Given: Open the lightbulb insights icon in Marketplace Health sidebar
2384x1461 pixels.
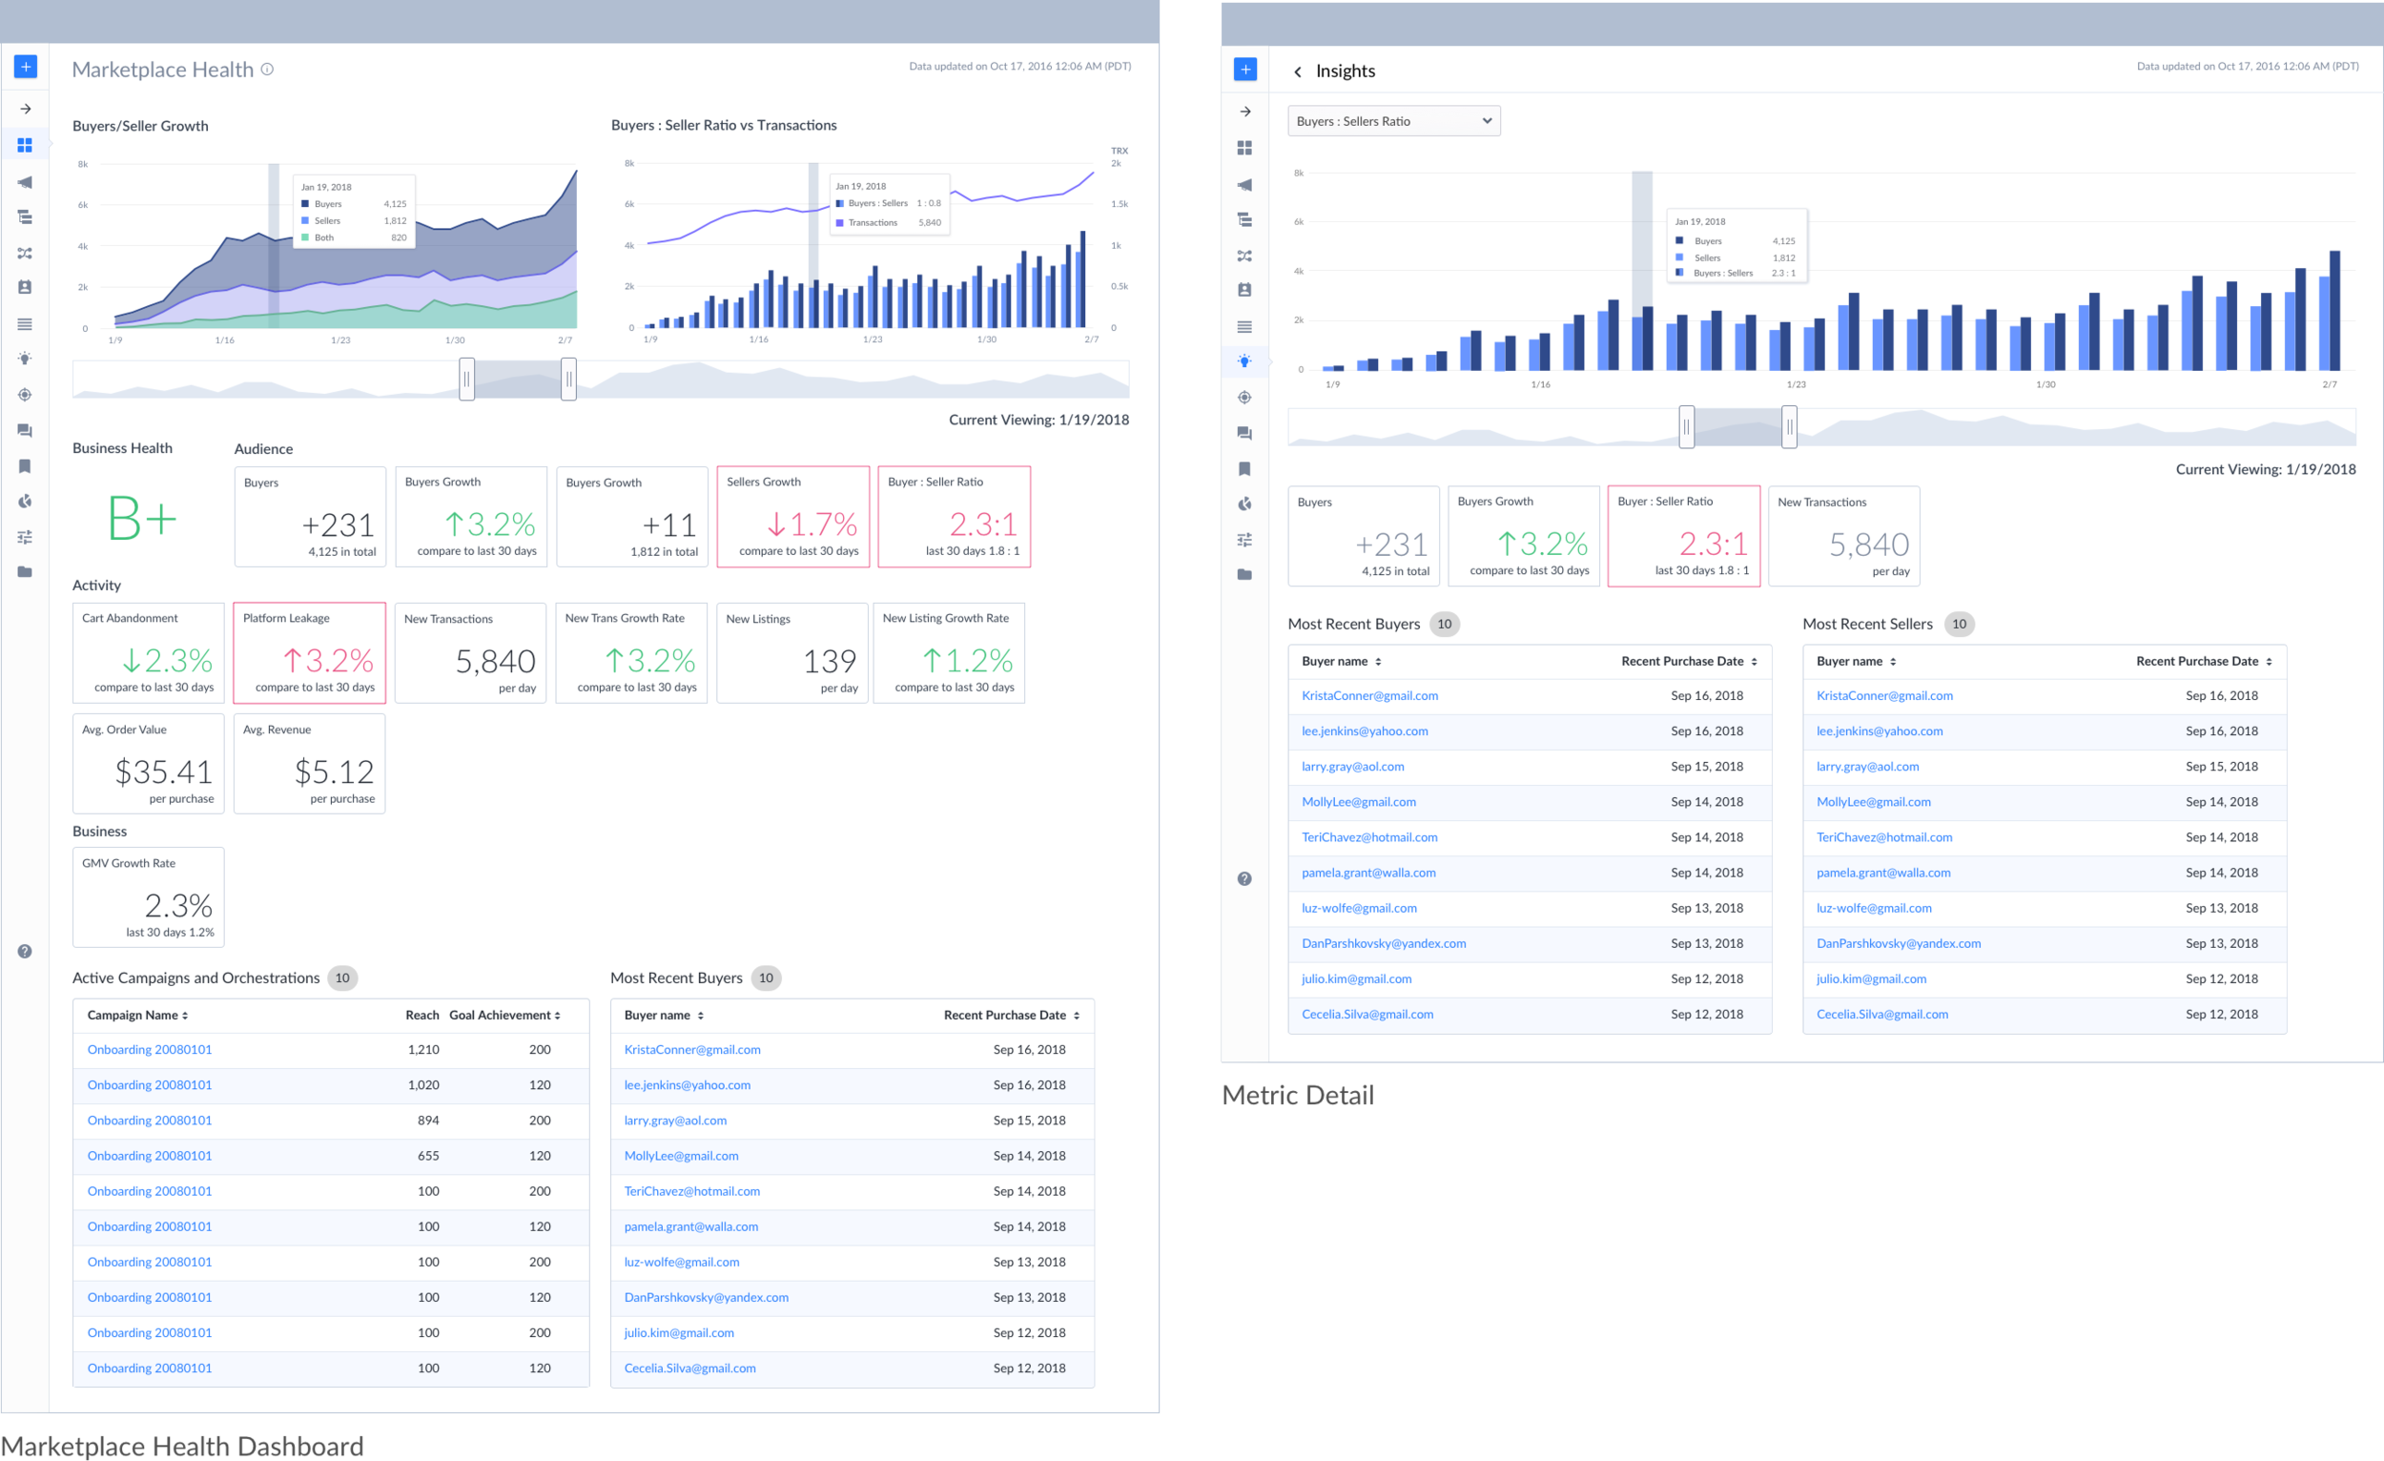Looking at the screenshot, I should [x=25, y=359].
